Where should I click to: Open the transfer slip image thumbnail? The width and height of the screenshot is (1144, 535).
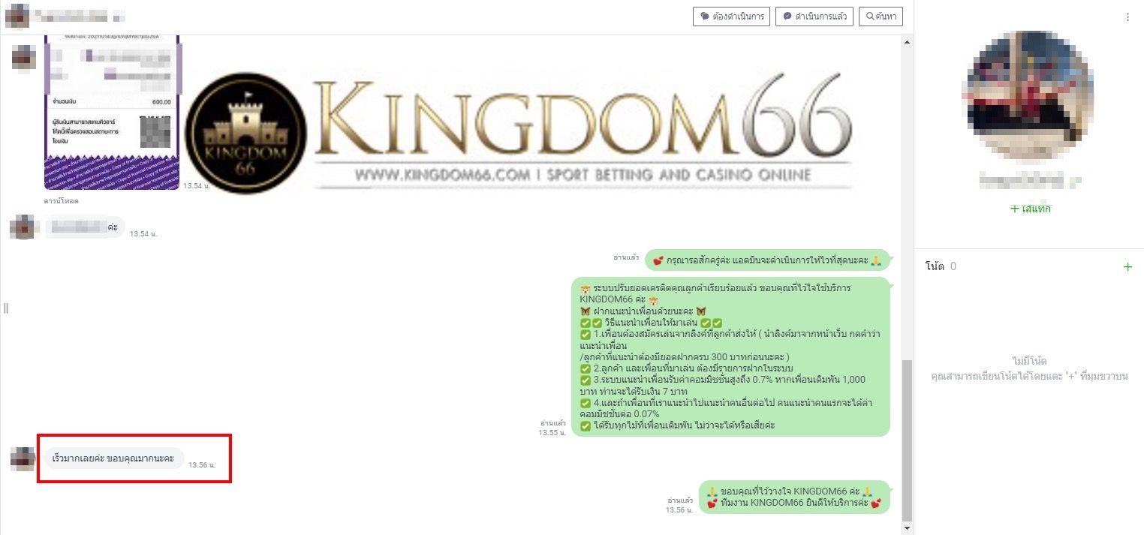pos(111,113)
